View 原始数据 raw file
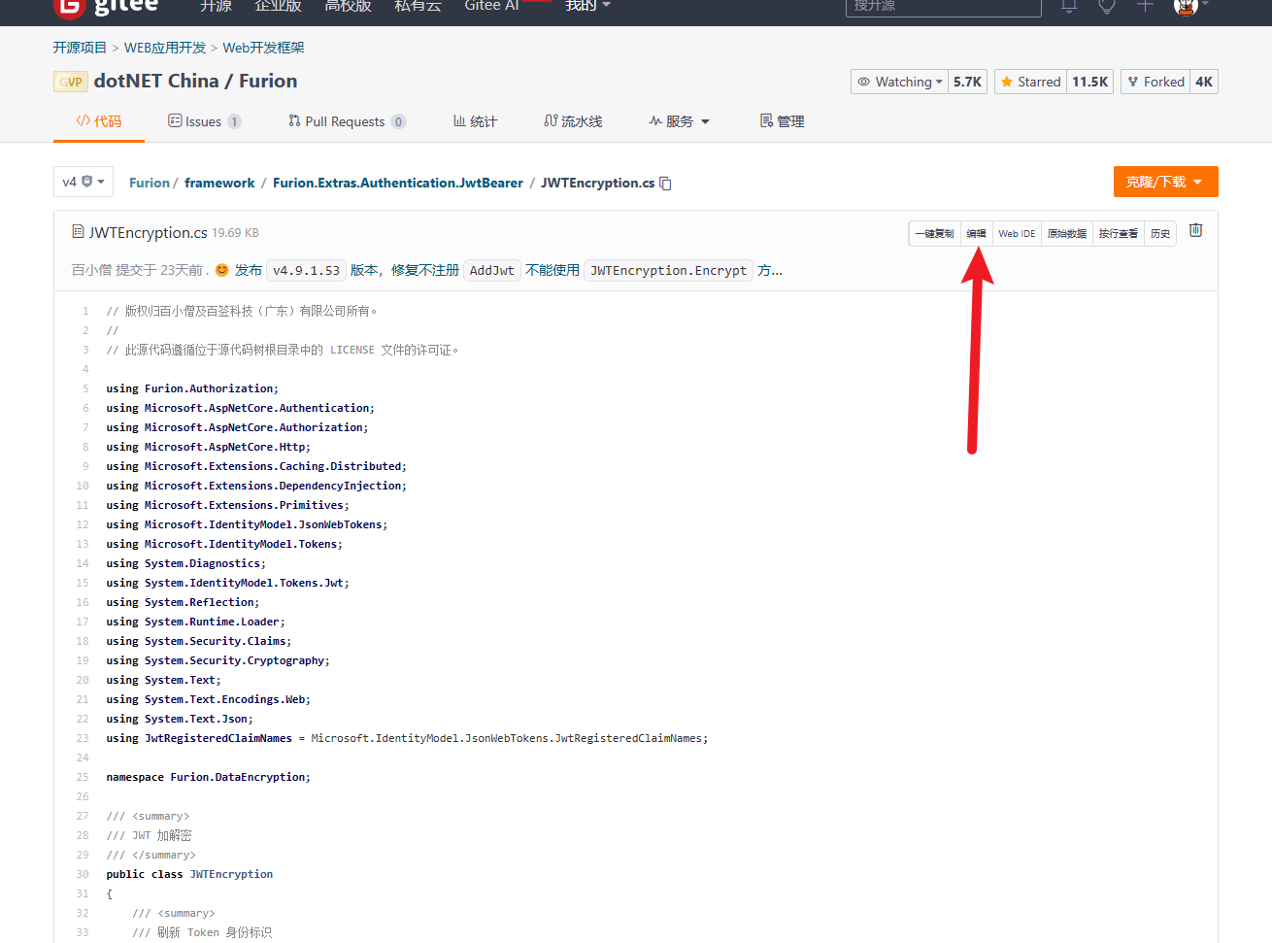 pos(1066,233)
